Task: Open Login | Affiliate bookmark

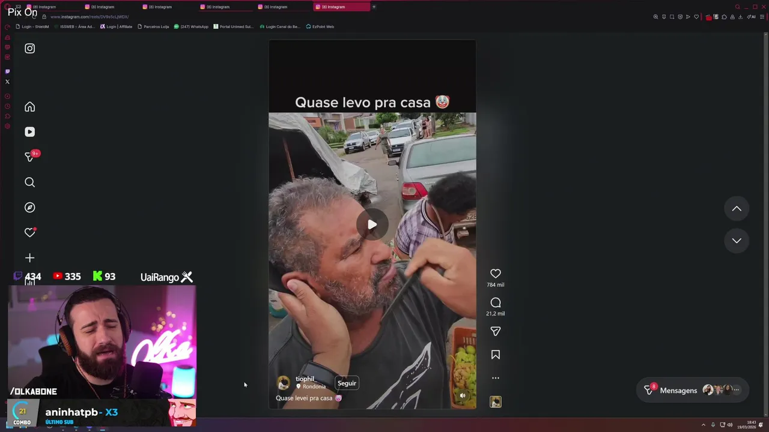Action: point(117,26)
